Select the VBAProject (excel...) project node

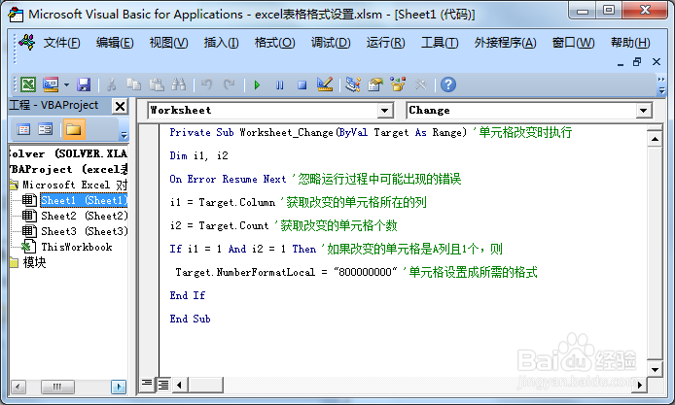coord(68,169)
